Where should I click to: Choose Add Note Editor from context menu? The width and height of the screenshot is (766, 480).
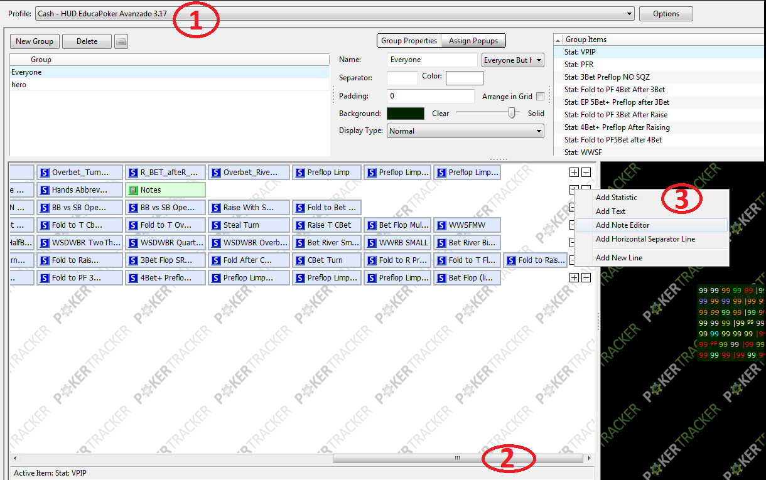coord(651,225)
